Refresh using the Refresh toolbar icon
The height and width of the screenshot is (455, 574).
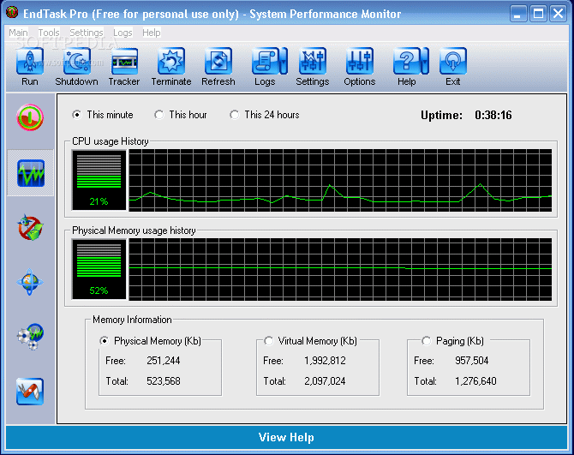coord(218,61)
